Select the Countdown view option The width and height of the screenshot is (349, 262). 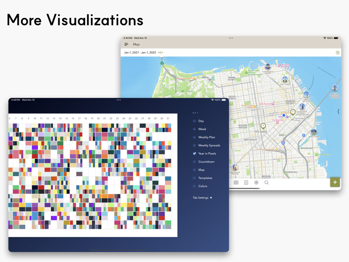coord(204,162)
